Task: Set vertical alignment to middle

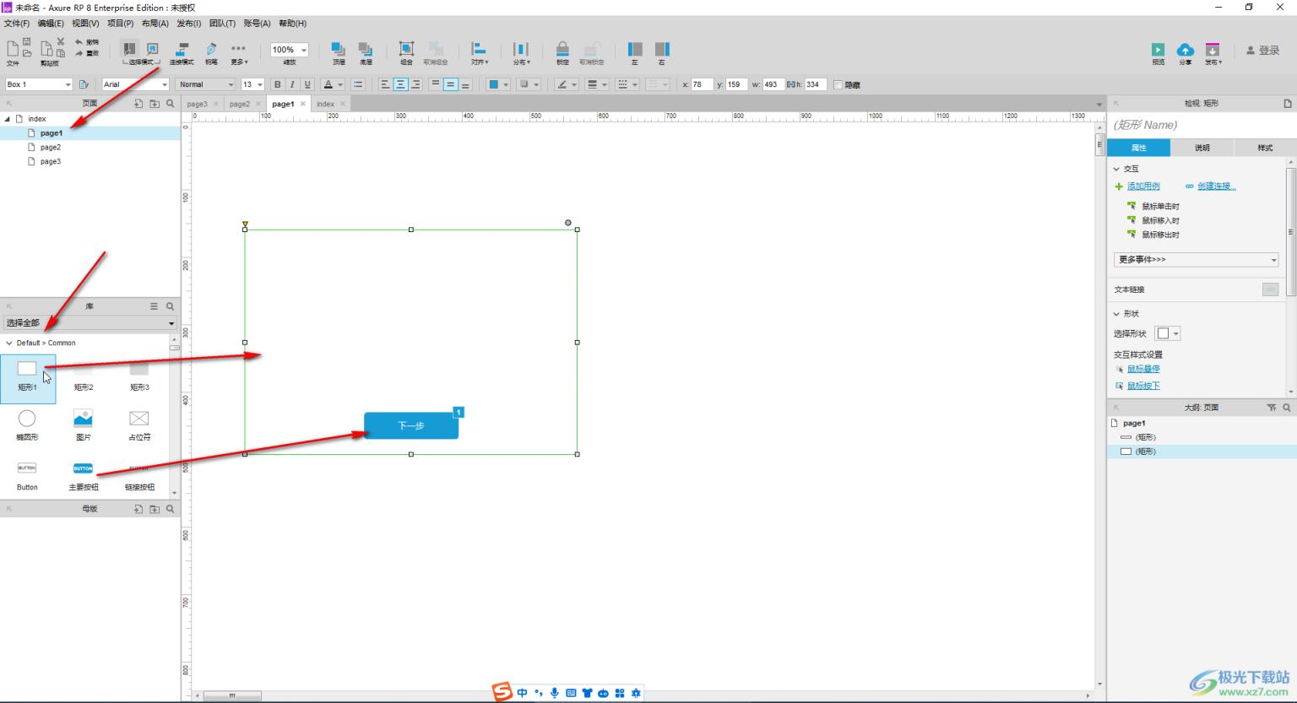Action: 450,84
